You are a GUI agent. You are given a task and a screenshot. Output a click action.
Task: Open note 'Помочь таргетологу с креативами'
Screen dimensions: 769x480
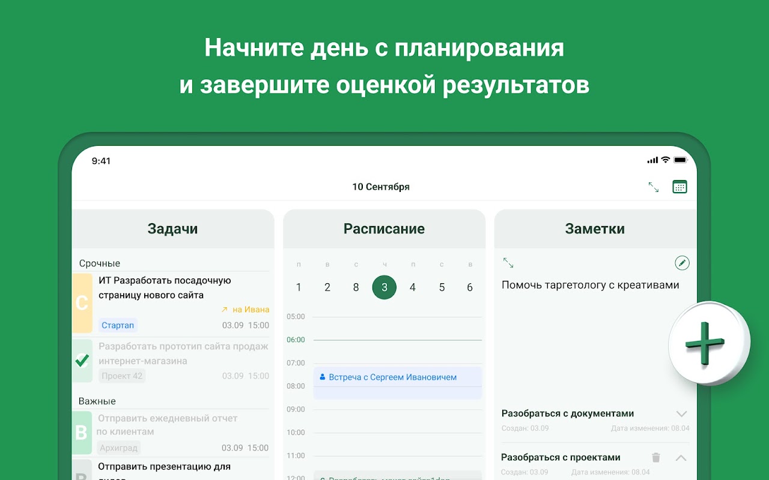[591, 285]
